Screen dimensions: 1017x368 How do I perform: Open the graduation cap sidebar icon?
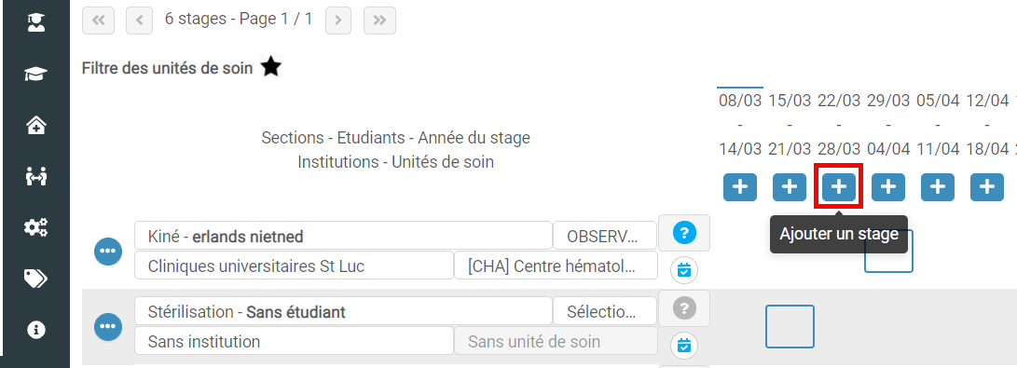(x=35, y=74)
